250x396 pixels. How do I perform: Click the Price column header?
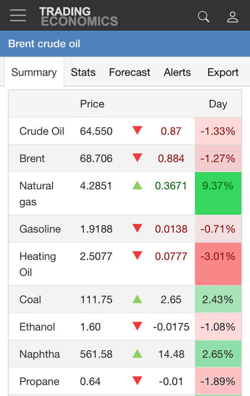point(92,104)
